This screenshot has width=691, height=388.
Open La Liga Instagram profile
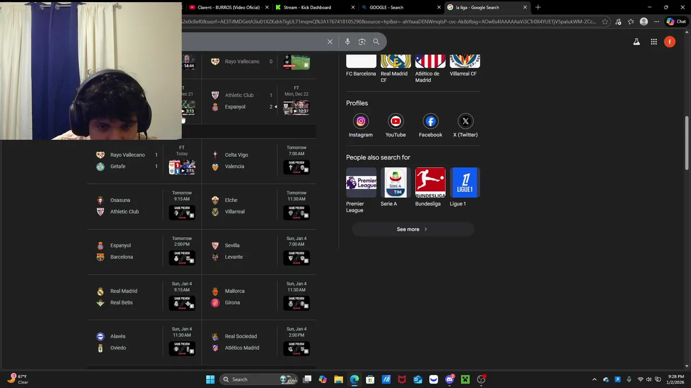coord(361,126)
